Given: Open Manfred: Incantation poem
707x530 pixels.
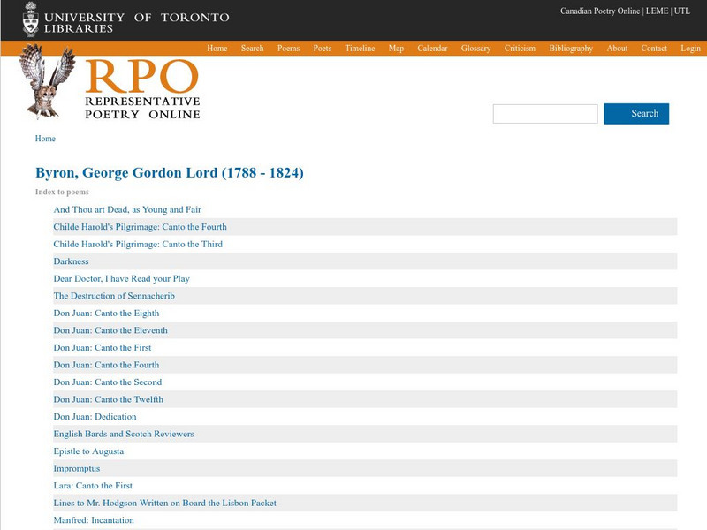Looking at the screenshot, I should [94, 520].
